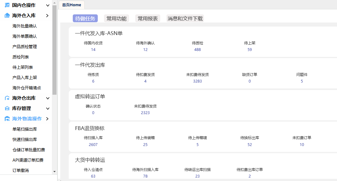Viewport: 337px width, 181px height.
Task: Select the 首页Home page tab
Action: [x=72, y=5]
